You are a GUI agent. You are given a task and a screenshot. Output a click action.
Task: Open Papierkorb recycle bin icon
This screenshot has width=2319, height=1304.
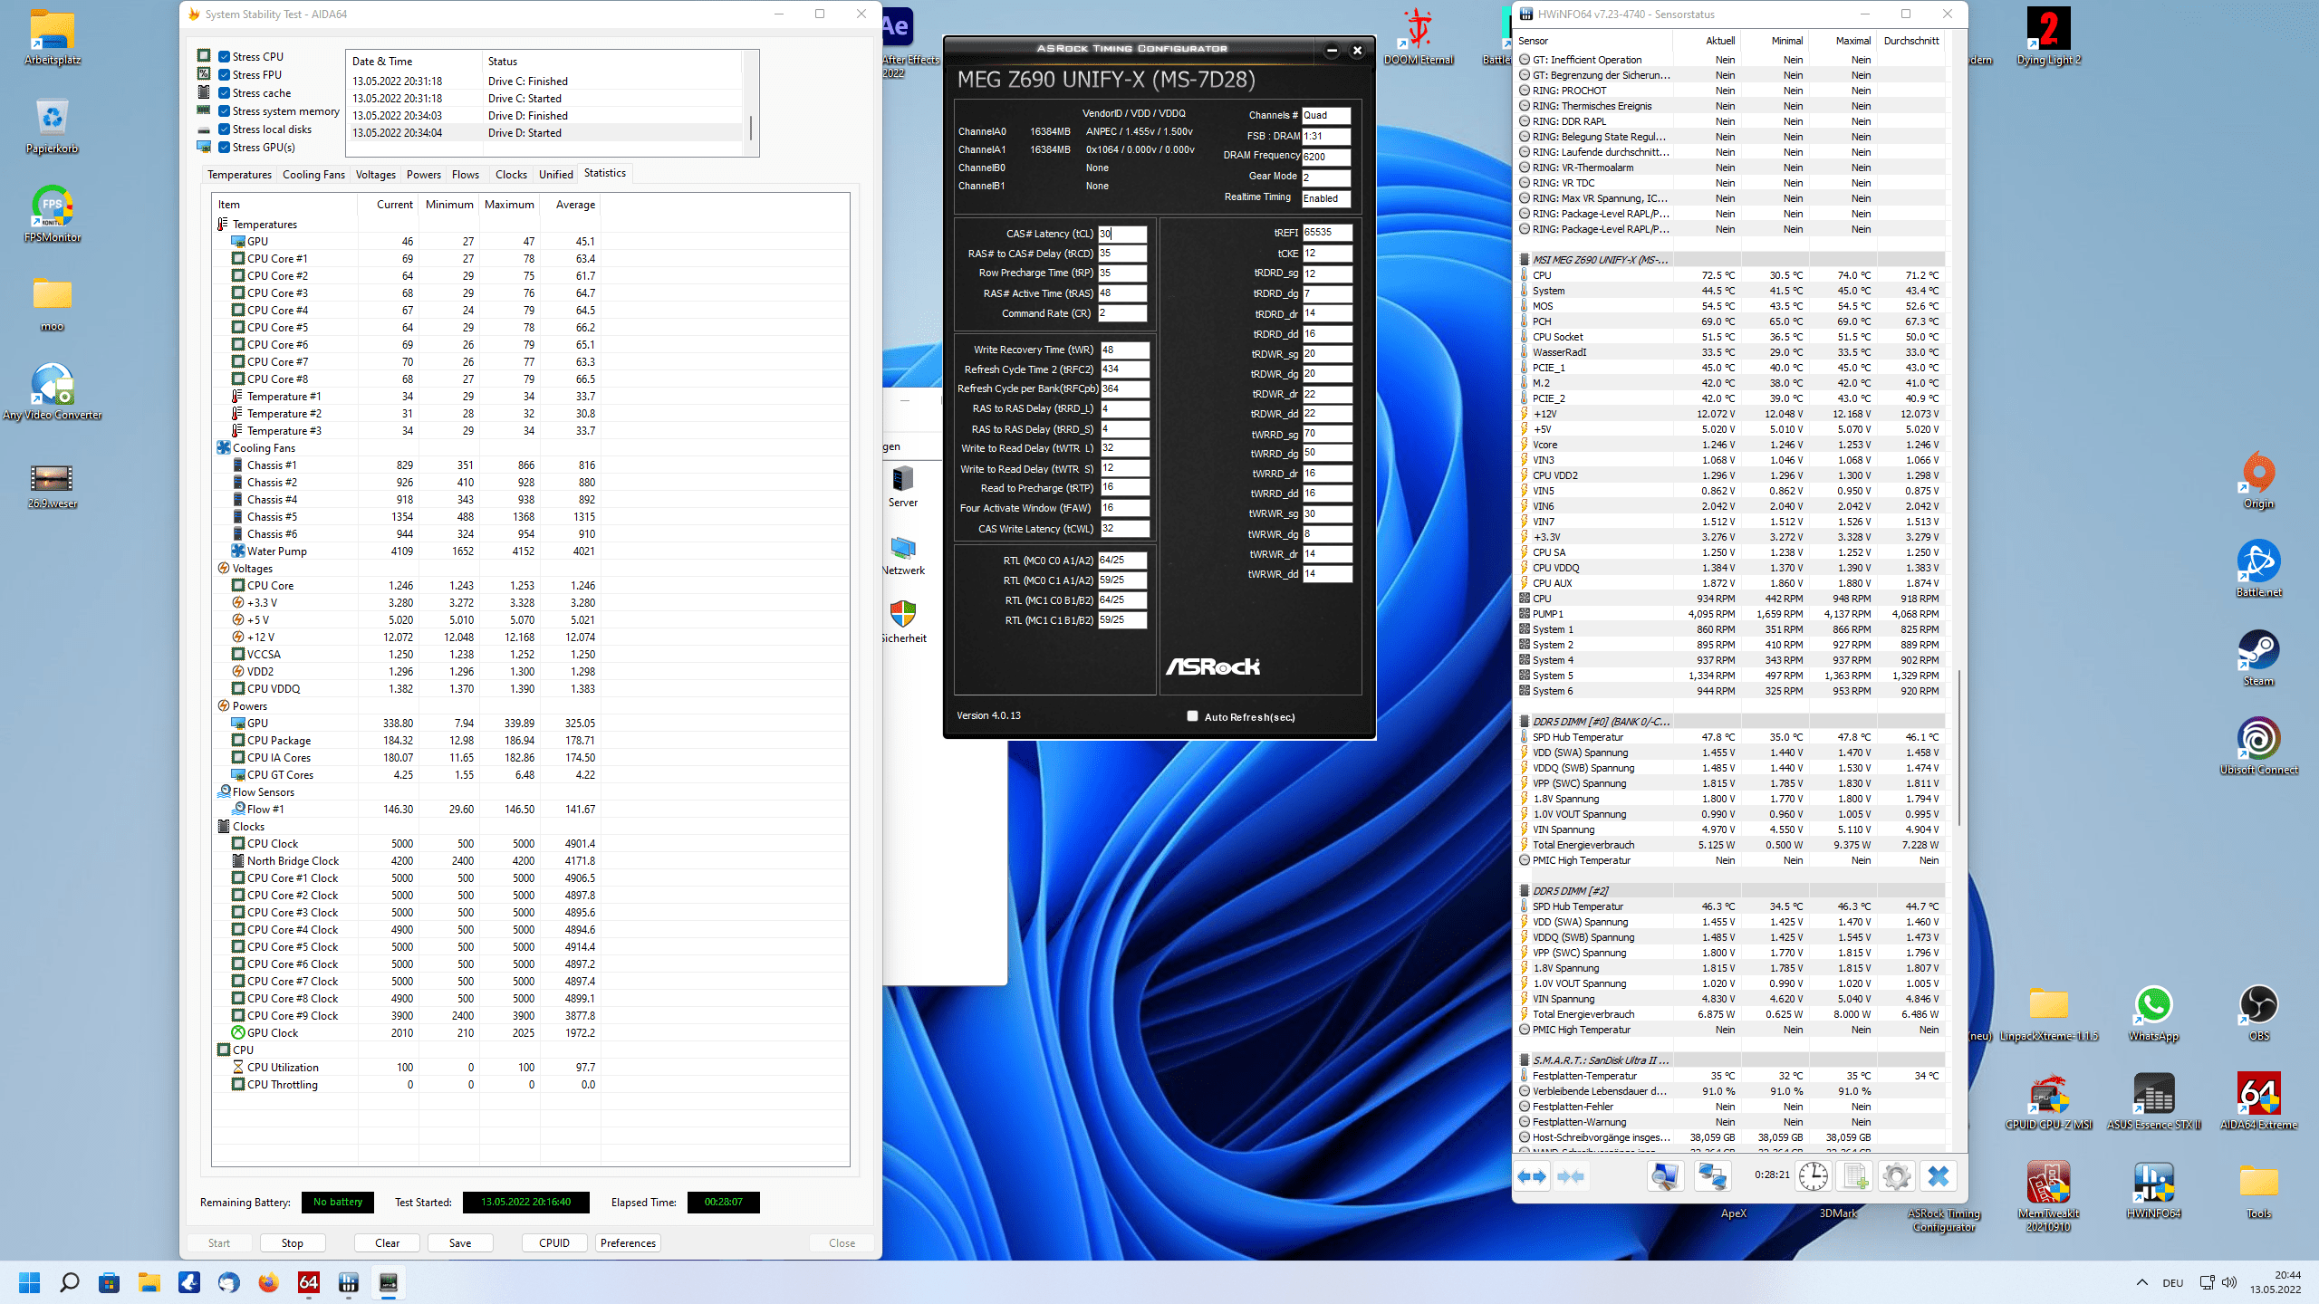(53, 126)
